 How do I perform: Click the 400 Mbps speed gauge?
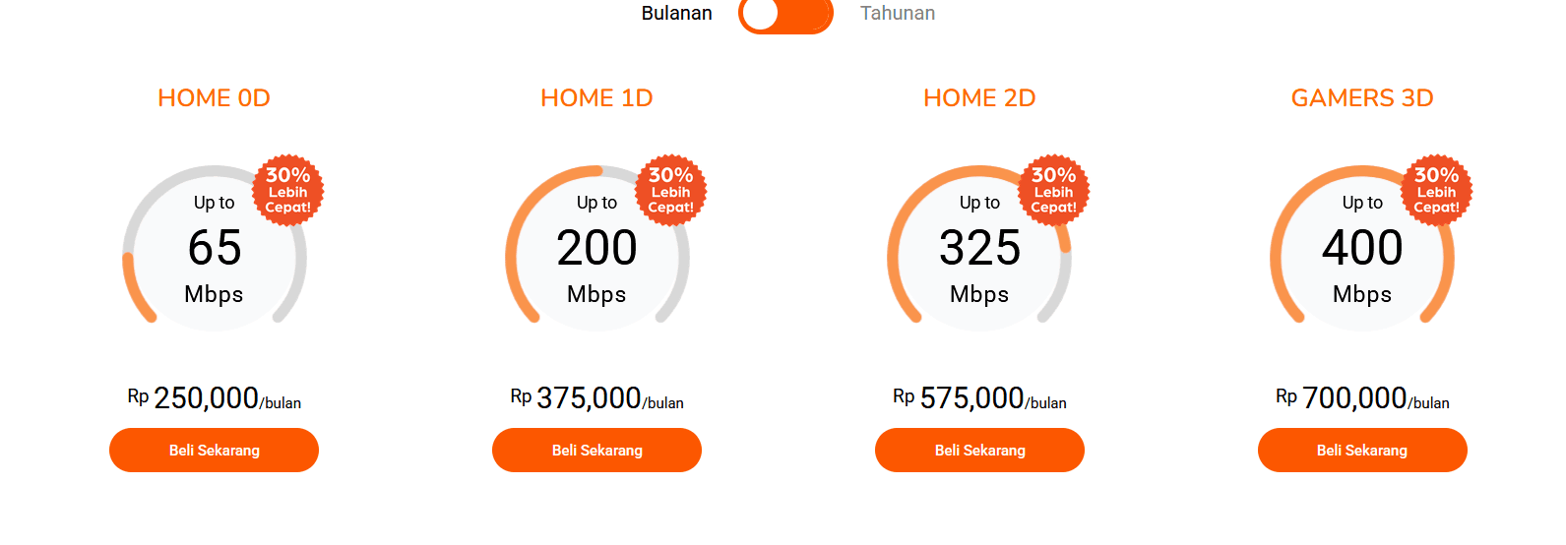tap(1363, 250)
